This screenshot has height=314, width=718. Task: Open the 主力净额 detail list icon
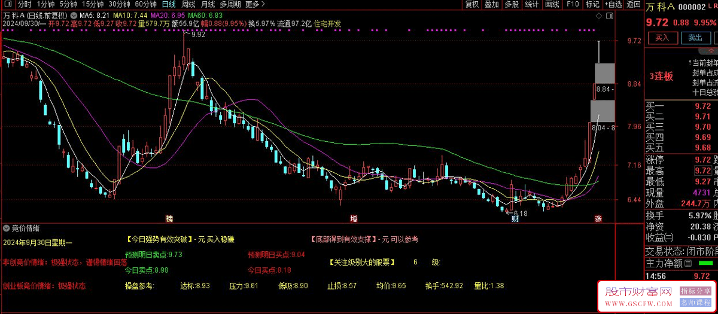(687, 263)
